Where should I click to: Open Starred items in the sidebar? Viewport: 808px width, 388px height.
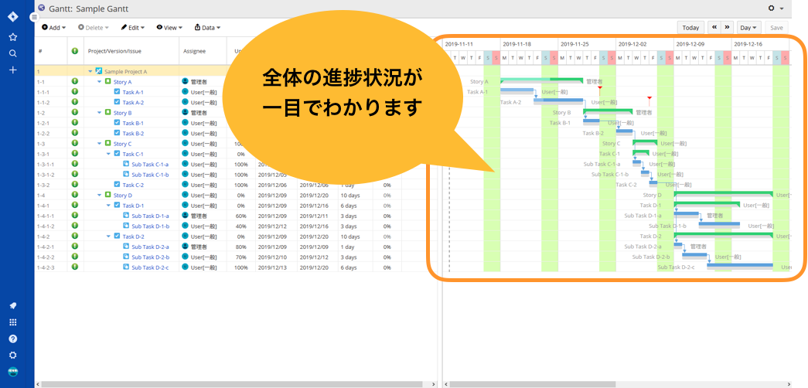point(13,36)
